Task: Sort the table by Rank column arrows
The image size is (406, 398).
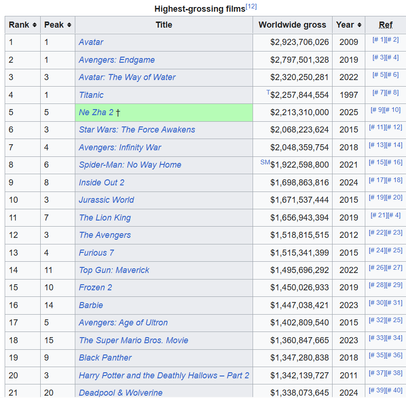Action: click(34, 25)
